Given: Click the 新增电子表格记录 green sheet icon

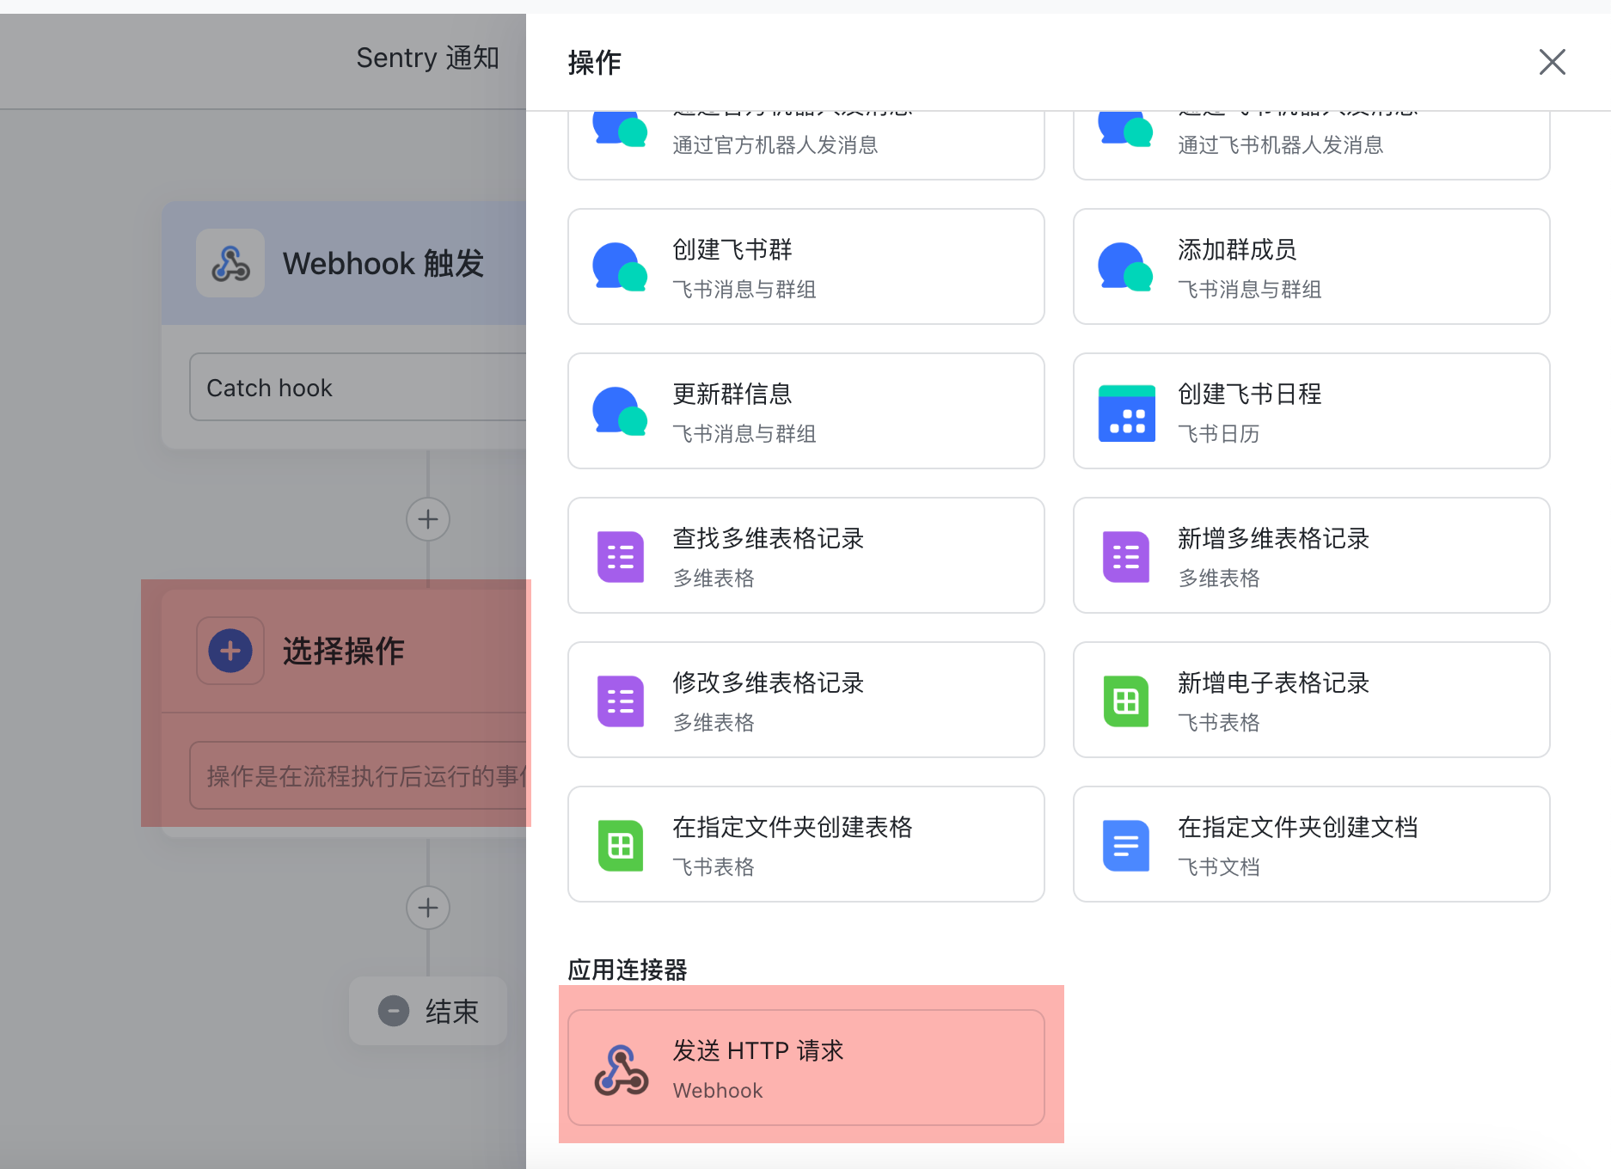Looking at the screenshot, I should (x=1126, y=701).
